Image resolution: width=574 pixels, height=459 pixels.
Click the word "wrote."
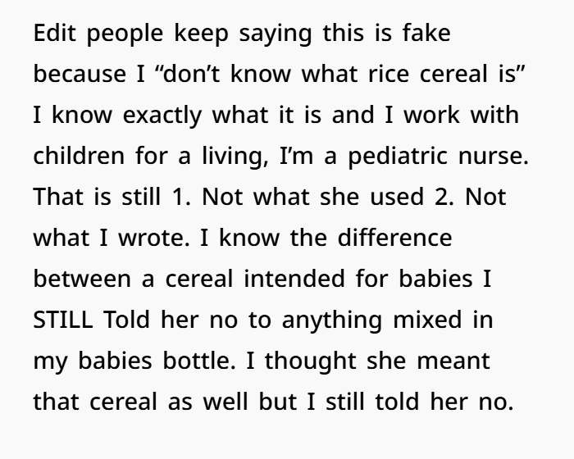point(154,238)
